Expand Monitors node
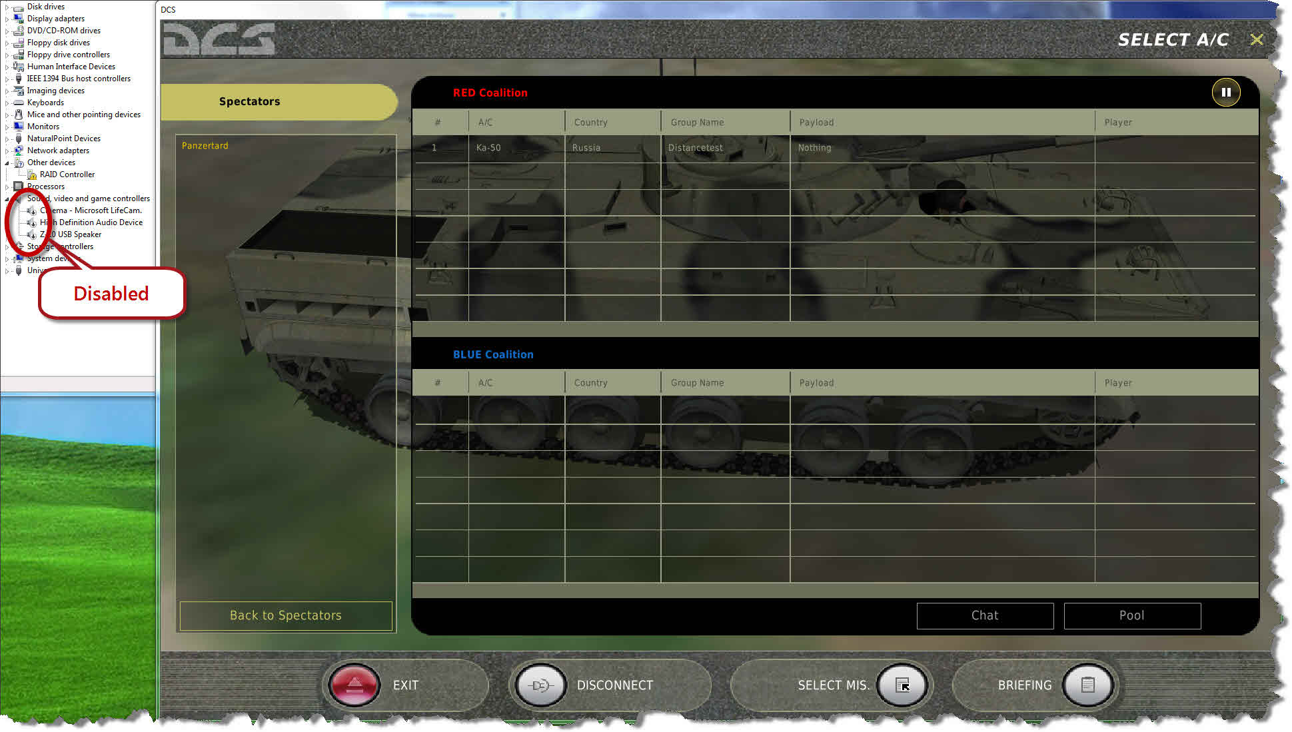The image size is (1292, 732). [x=7, y=127]
